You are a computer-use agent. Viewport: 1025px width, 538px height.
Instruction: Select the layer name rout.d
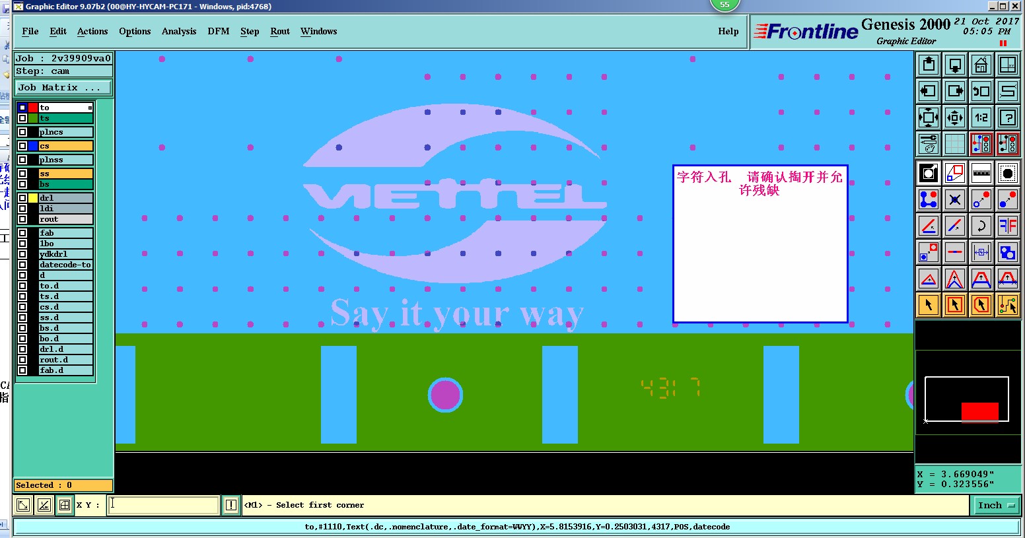pyautogui.click(x=65, y=360)
